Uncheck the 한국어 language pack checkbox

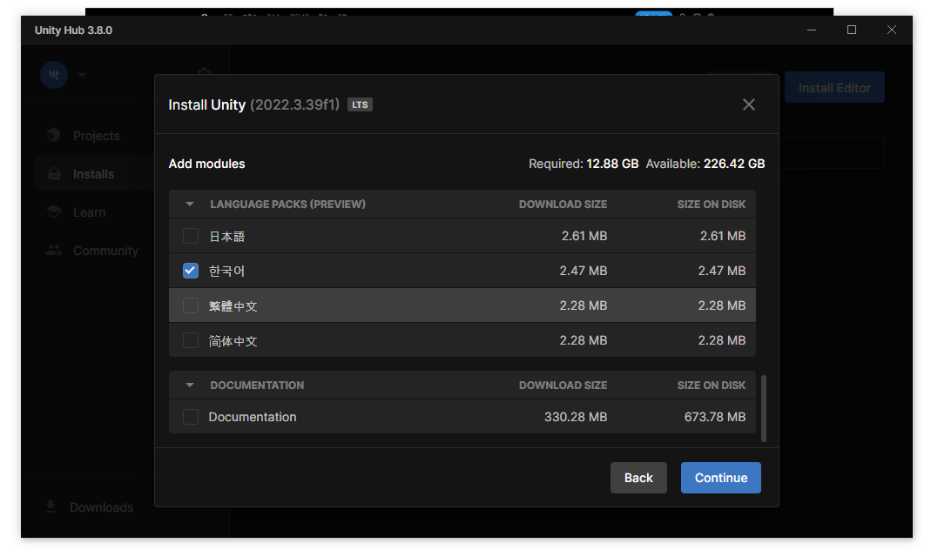coord(190,271)
